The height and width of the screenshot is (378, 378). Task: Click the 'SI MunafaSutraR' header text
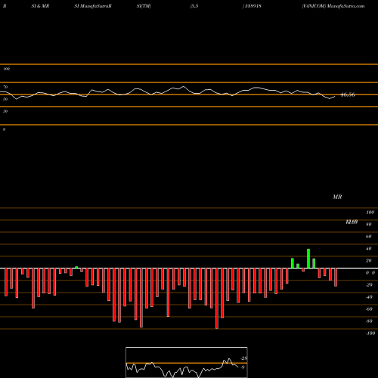pos(93,6)
